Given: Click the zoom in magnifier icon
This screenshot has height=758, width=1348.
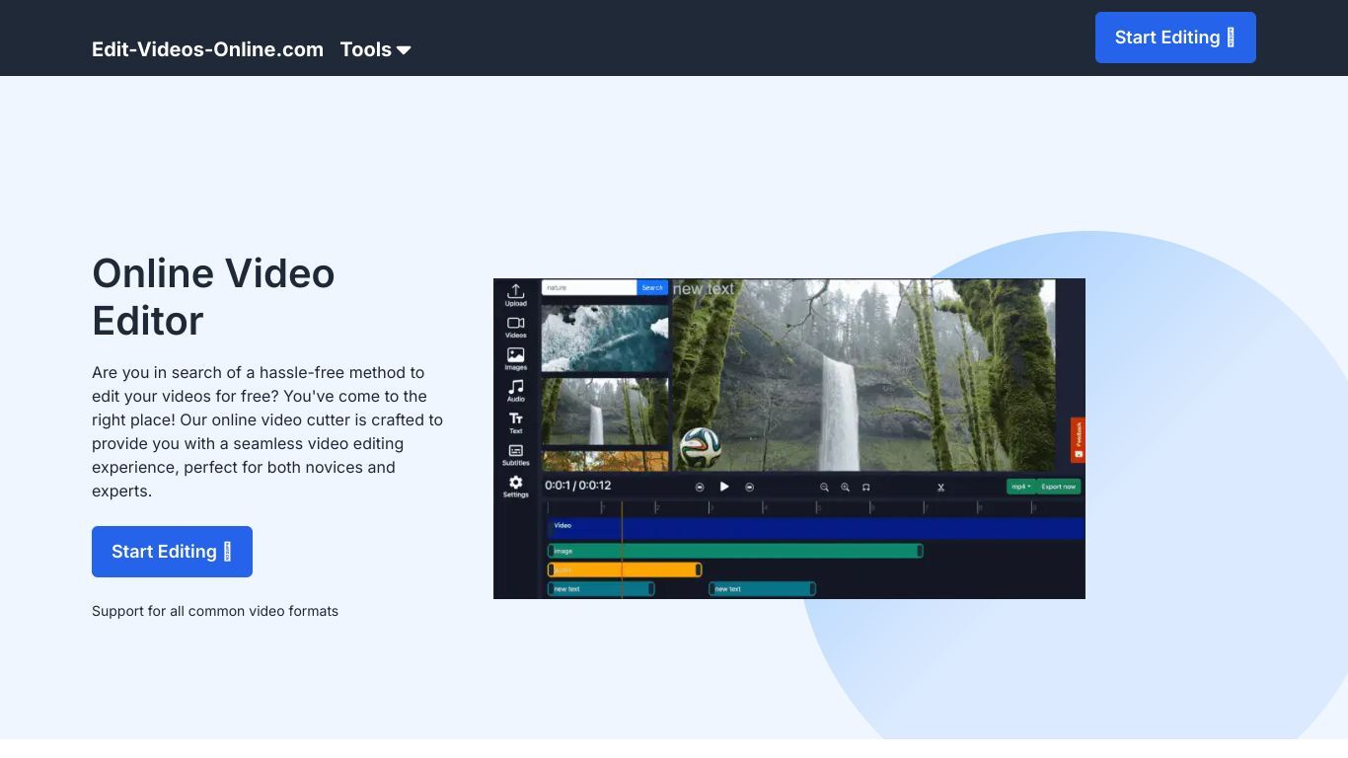Looking at the screenshot, I should coord(845,487).
